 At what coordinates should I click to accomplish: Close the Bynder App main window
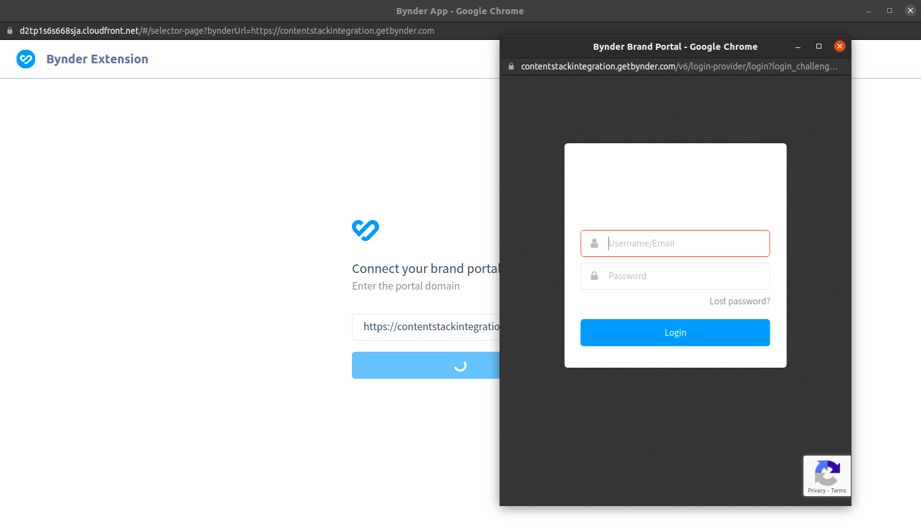(911, 10)
